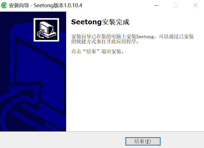Click the grey footer area left of 结束

click(x=63, y=140)
